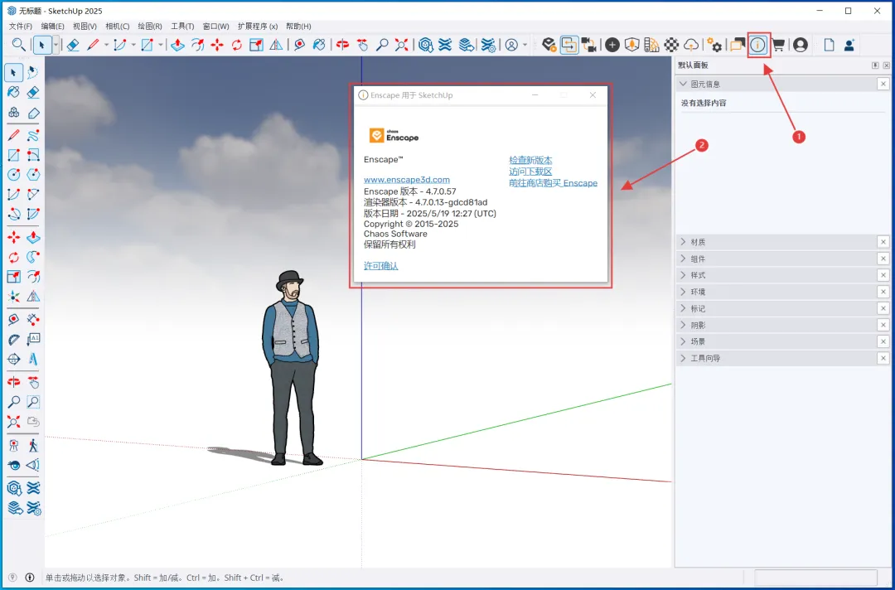Open the 文件(F) menu
This screenshot has width=895, height=590.
tap(21, 27)
